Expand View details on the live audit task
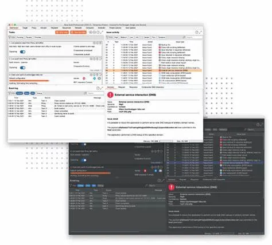272x245 pixels. tap(95, 70)
